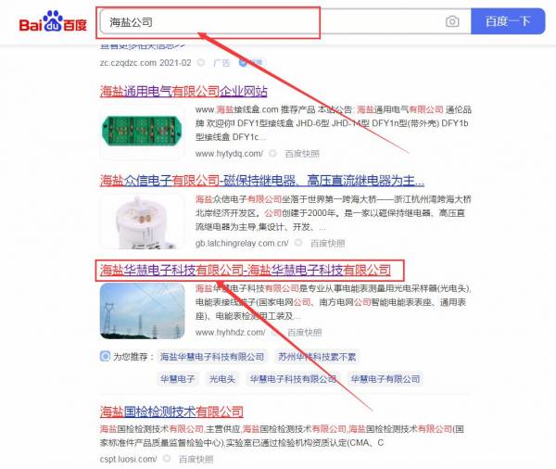The image size is (556, 469).
Task: Open 海盐通用电气有限公司企业网站 result
Action: (x=183, y=91)
